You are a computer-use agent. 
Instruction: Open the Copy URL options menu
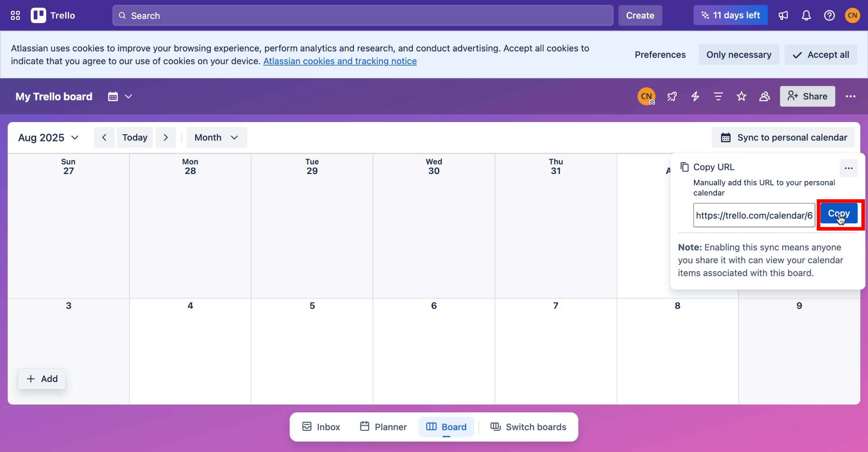(x=849, y=168)
